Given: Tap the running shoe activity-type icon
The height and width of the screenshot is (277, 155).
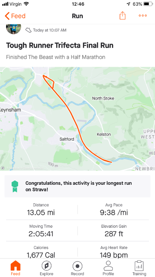Looking at the screenshot, I should click(x=28, y=30).
